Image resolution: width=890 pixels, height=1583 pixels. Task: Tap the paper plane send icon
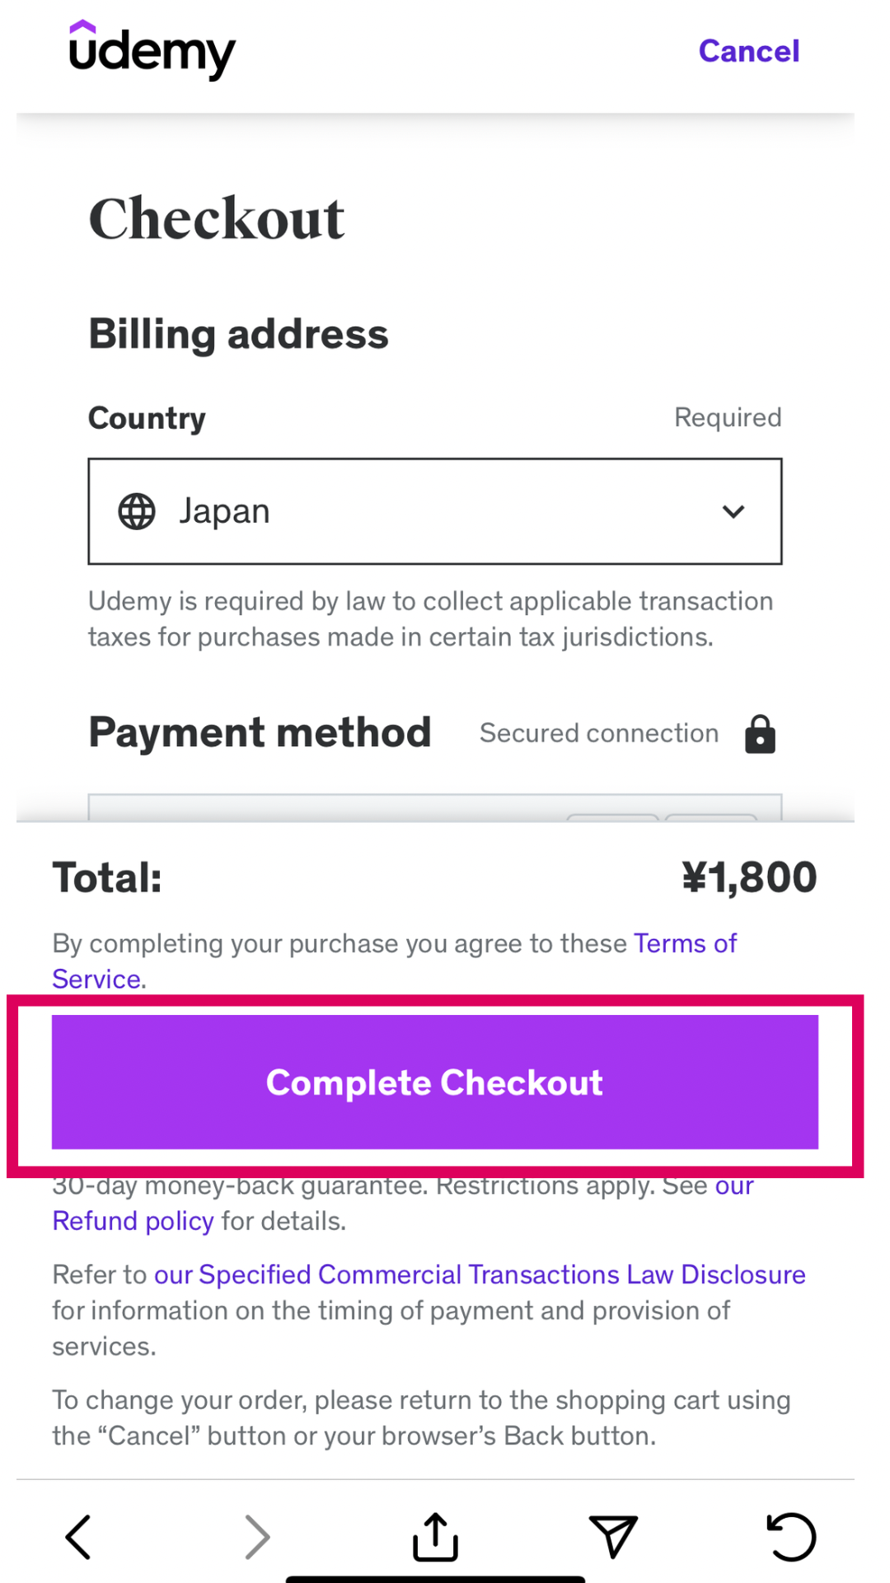point(613,1537)
